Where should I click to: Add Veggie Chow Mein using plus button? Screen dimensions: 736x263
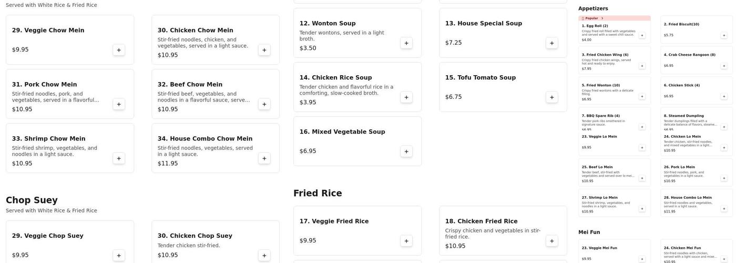(119, 50)
